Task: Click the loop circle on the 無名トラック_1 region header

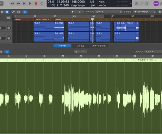Action: pyautogui.click(x=156, y=60)
